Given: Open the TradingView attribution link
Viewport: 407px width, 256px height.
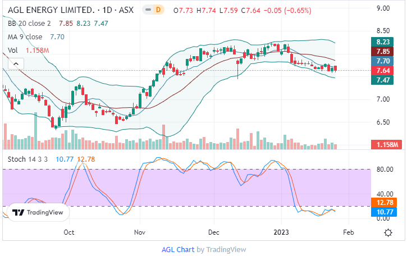Looking at the screenshot, I should (226, 250).
